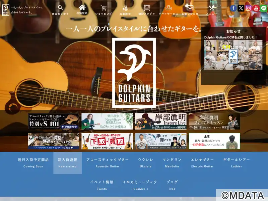Open the photo studio icon
Screen dimensions: 268x201
(x=147, y=8)
